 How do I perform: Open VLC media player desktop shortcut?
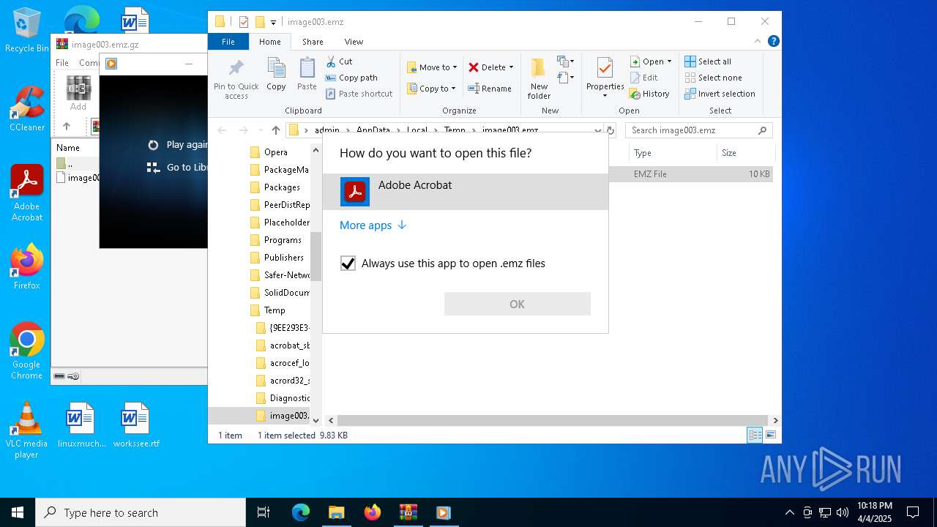[26, 430]
